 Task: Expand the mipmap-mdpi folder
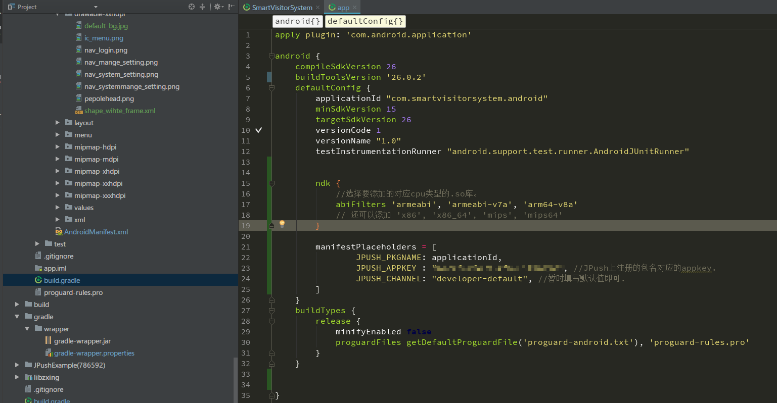point(57,159)
